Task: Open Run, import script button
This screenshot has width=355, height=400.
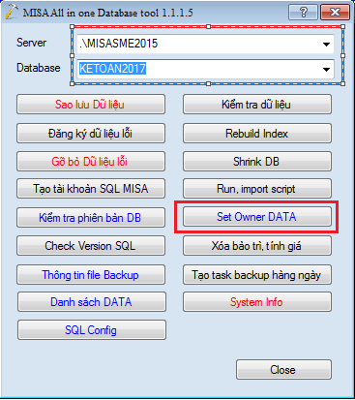Action: [257, 189]
